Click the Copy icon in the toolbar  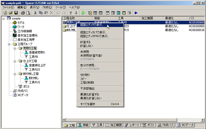tap(41, 13)
